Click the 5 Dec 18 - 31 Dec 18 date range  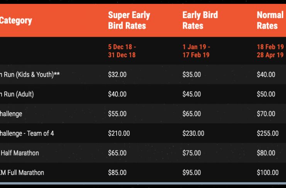[122, 51]
